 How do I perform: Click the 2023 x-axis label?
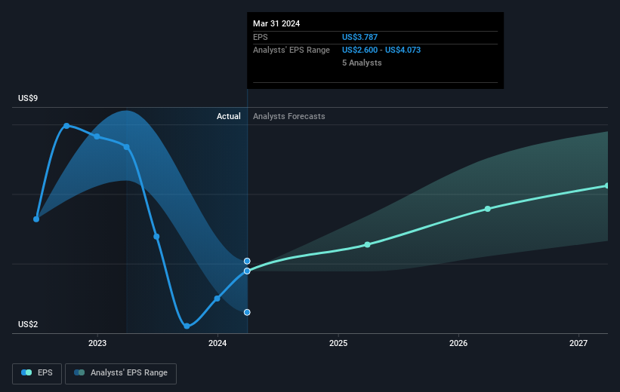pyautogui.click(x=97, y=343)
